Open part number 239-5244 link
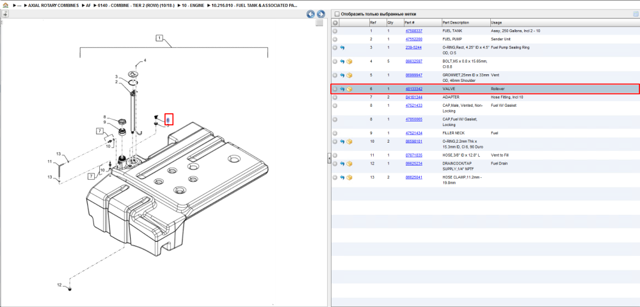 click(413, 47)
